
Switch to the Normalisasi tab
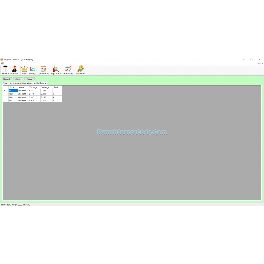pos(27,83)
